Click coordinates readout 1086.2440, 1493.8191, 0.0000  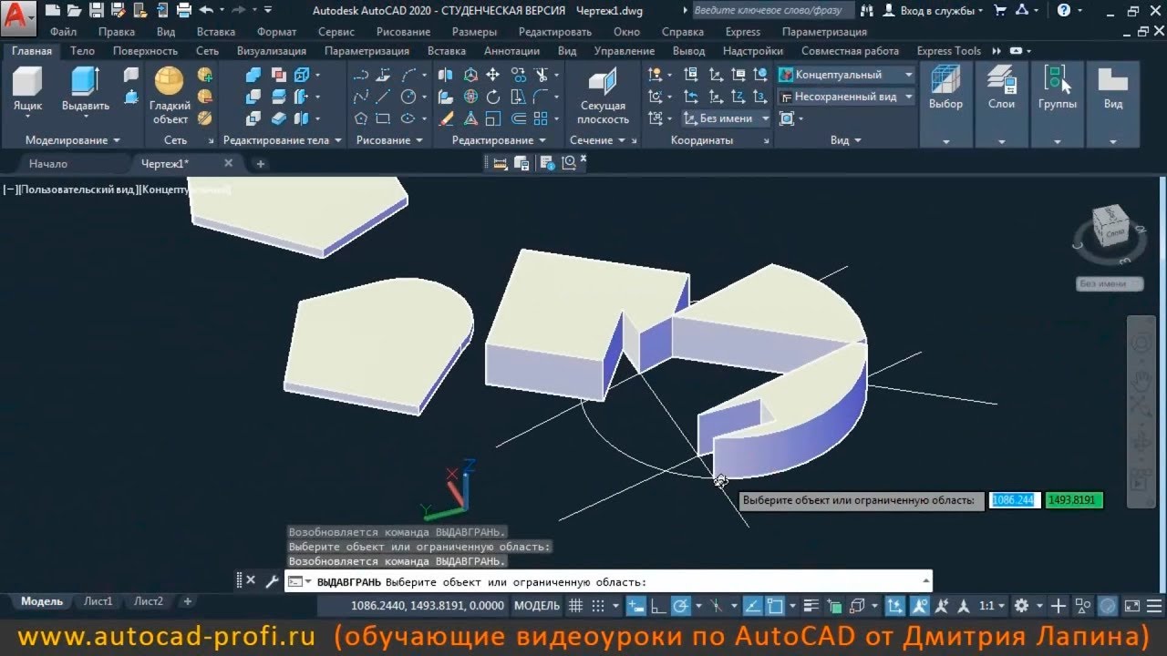tap(427, 605)
